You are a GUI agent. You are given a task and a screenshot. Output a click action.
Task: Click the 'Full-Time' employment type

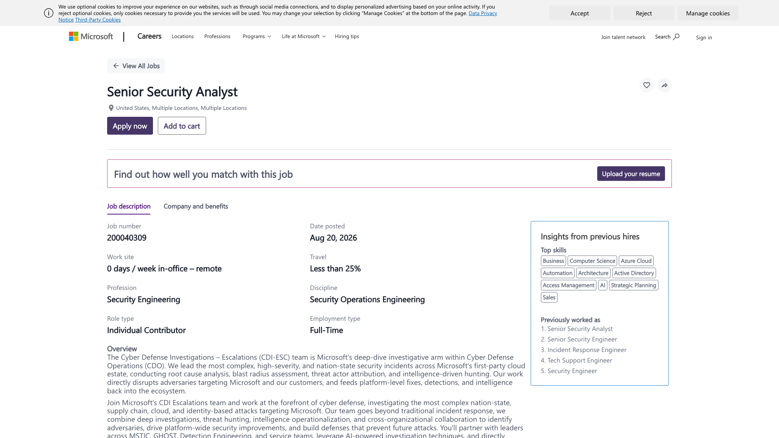327,330
